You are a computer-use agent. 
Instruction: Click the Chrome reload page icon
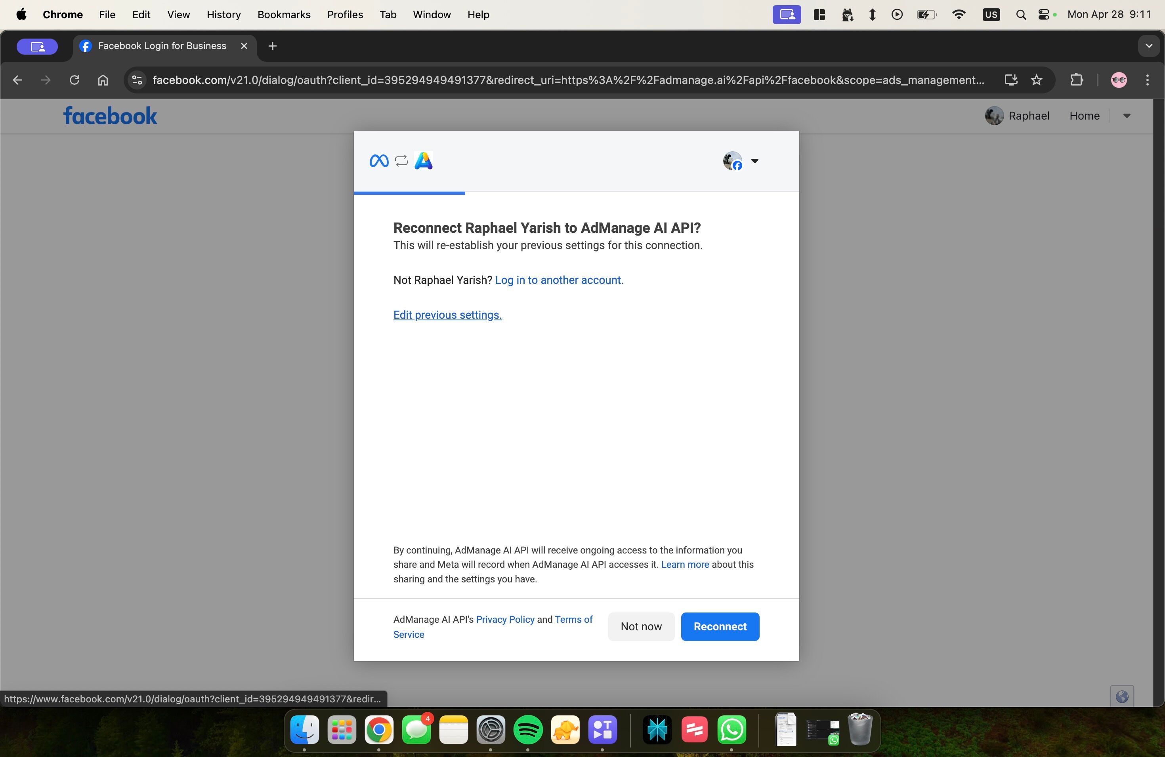(74, 80)
